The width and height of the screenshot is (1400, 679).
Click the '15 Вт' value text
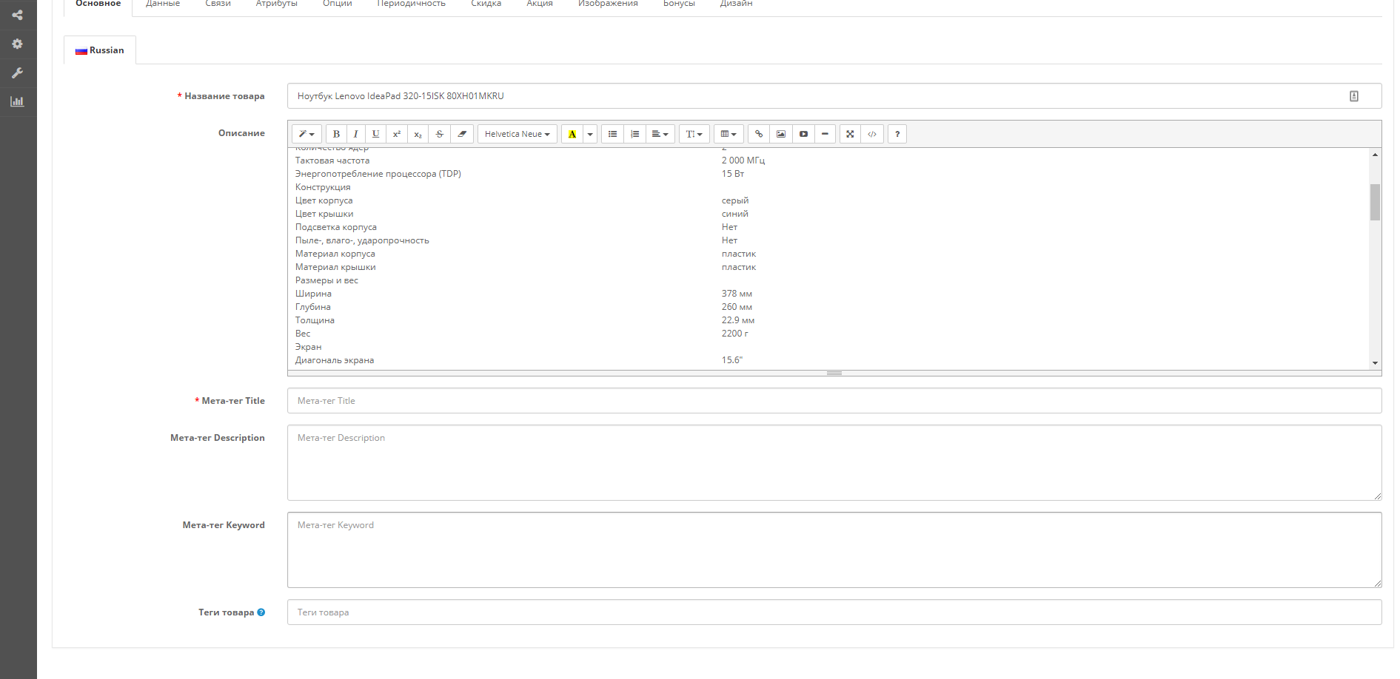733,174
